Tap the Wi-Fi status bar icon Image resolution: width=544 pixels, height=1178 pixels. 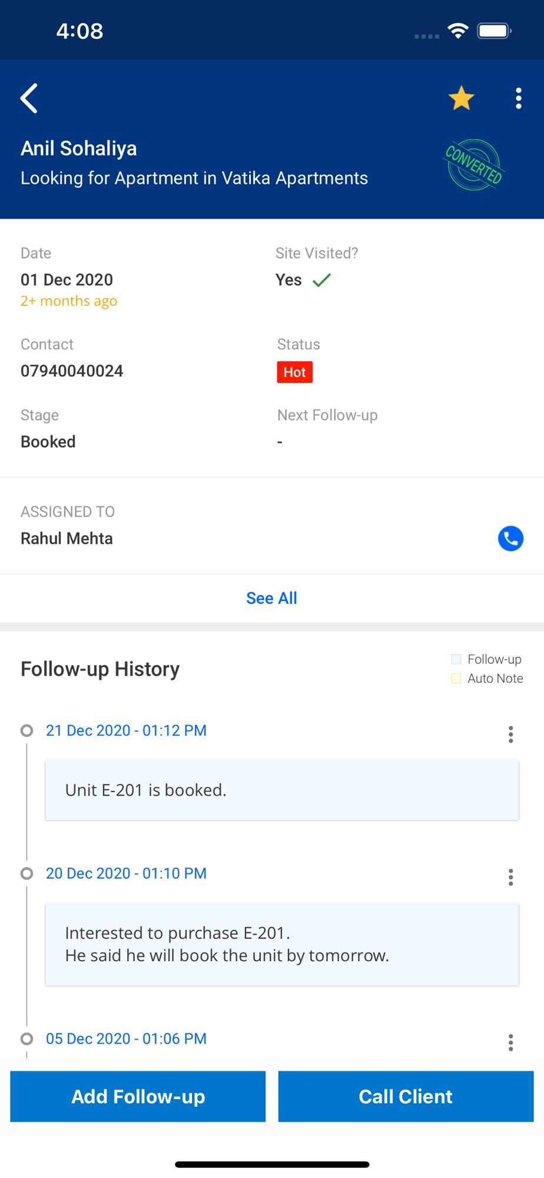[457, 31]
